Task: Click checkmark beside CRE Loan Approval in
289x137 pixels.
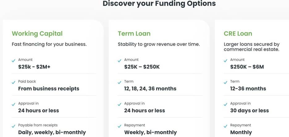Action: tap(226, 105)
